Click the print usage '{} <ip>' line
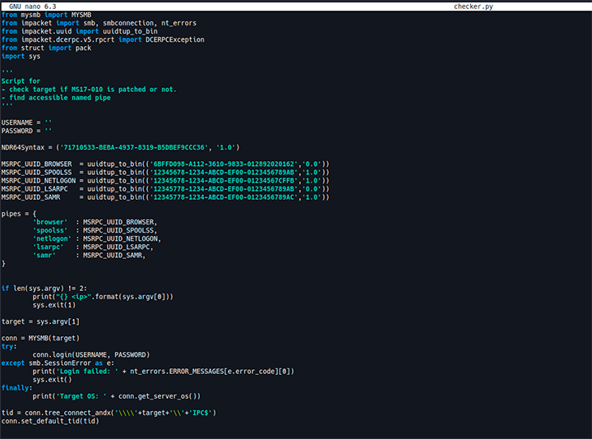 tap(103, 297)
